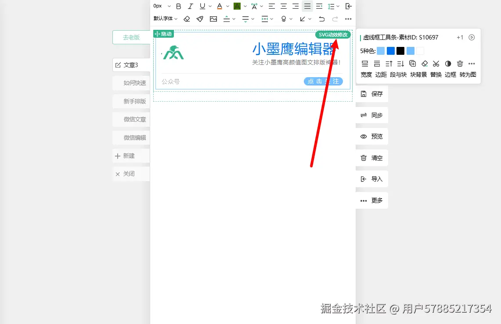The image size is (501, 324).
Task: Click the clear formatting eraser in the editor toolbar
Action: (187, 19)
